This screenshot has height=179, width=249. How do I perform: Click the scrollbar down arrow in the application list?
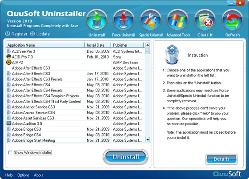click(x=148, y=139)
